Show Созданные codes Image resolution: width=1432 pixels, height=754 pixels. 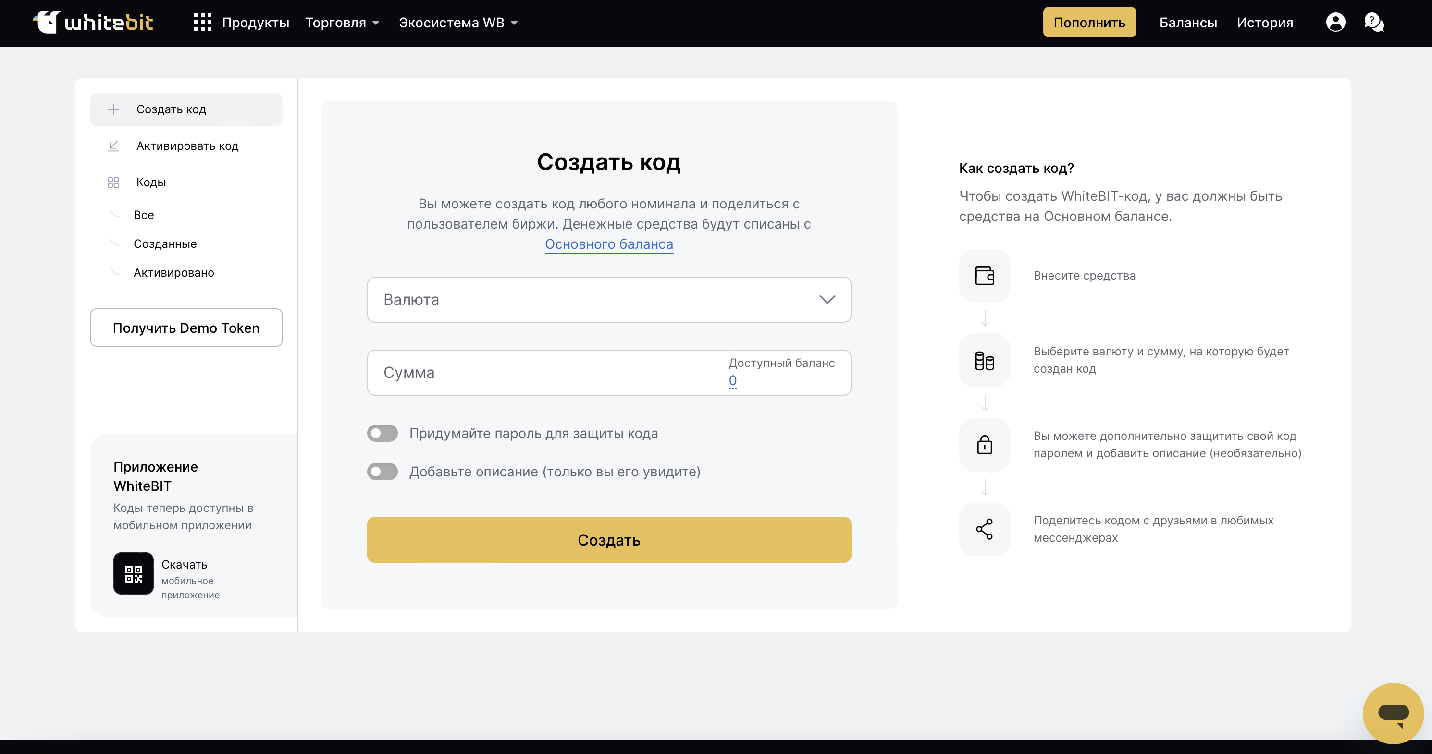coord(165,244)
